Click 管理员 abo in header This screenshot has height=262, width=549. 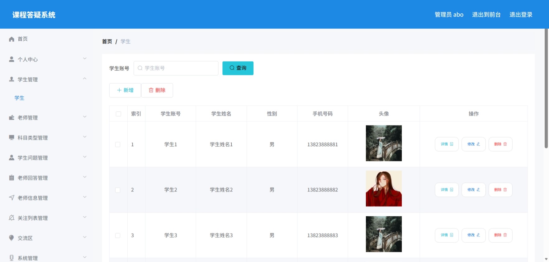pyautogui.click(x=449, y=15)
